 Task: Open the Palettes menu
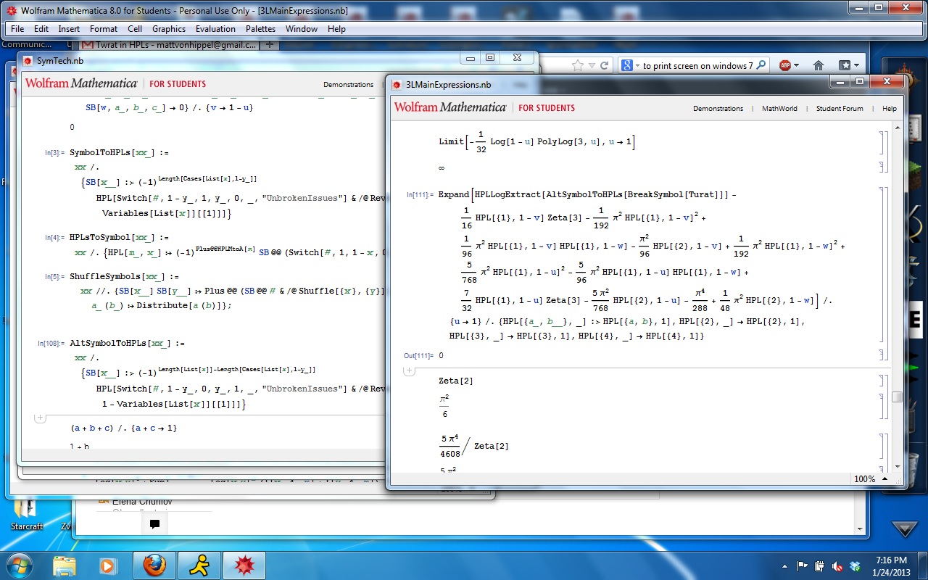coord(260,29)
